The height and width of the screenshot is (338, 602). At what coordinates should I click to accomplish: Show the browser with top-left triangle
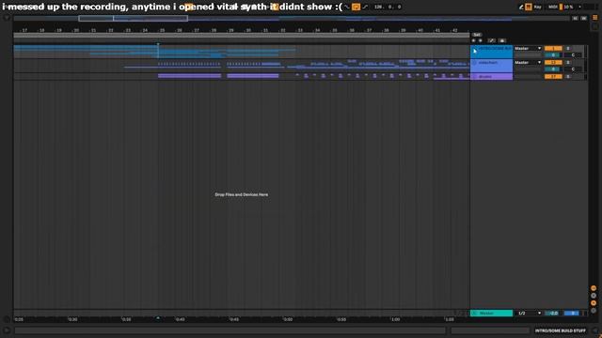[7, 18]
